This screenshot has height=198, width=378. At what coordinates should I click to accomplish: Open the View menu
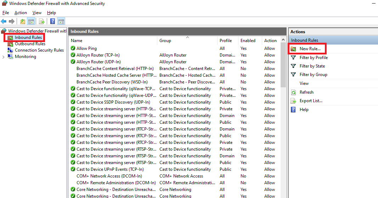click(37, 13)
